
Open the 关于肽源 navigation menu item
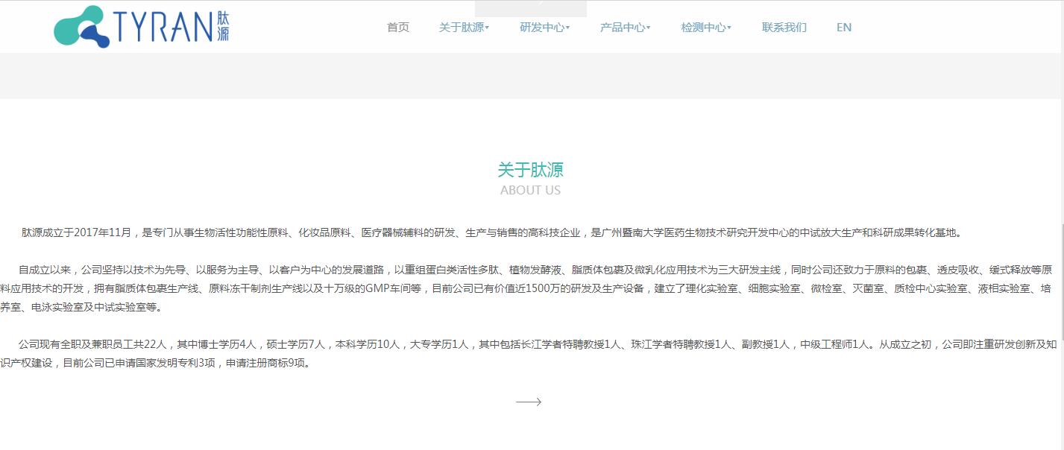461,28
